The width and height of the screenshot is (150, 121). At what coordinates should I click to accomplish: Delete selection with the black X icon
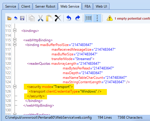pos(58,18)
